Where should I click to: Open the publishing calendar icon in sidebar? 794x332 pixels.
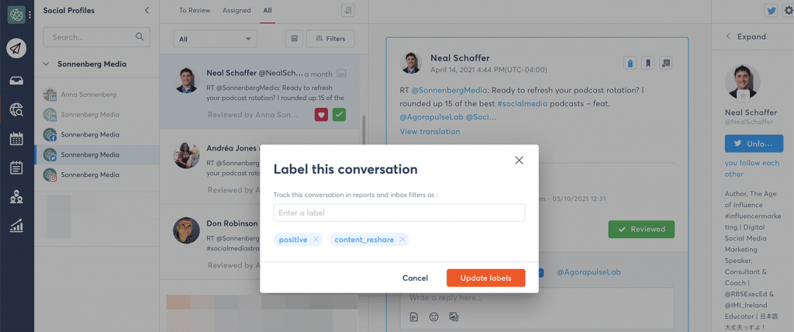pyautogui.click(x=16, y=138)
